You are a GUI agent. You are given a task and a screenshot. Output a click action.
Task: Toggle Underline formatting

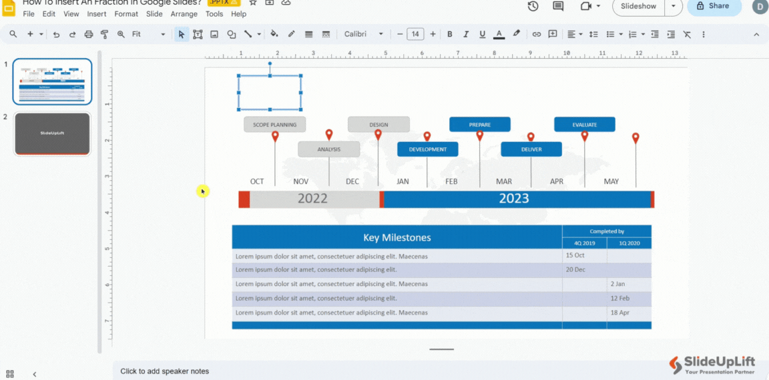(x=483, y=34)
